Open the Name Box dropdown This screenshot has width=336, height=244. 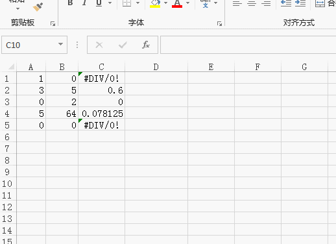(x=60, y=44)
